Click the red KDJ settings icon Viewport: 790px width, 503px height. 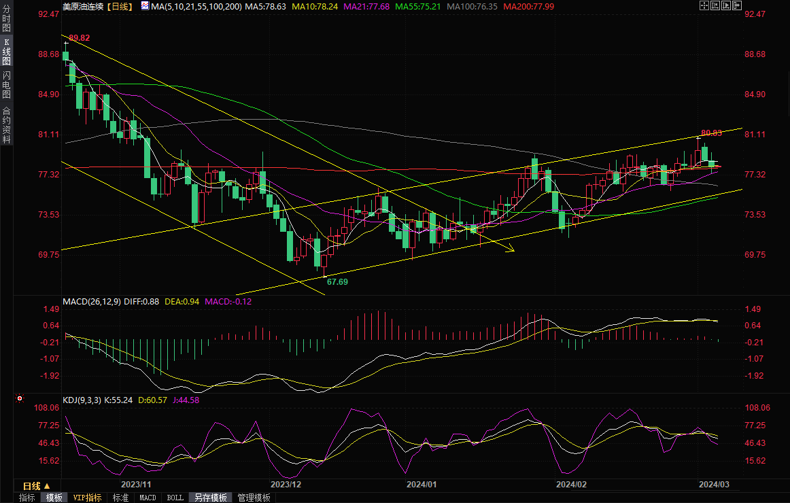pyautogui.click(x=20, y=399)
